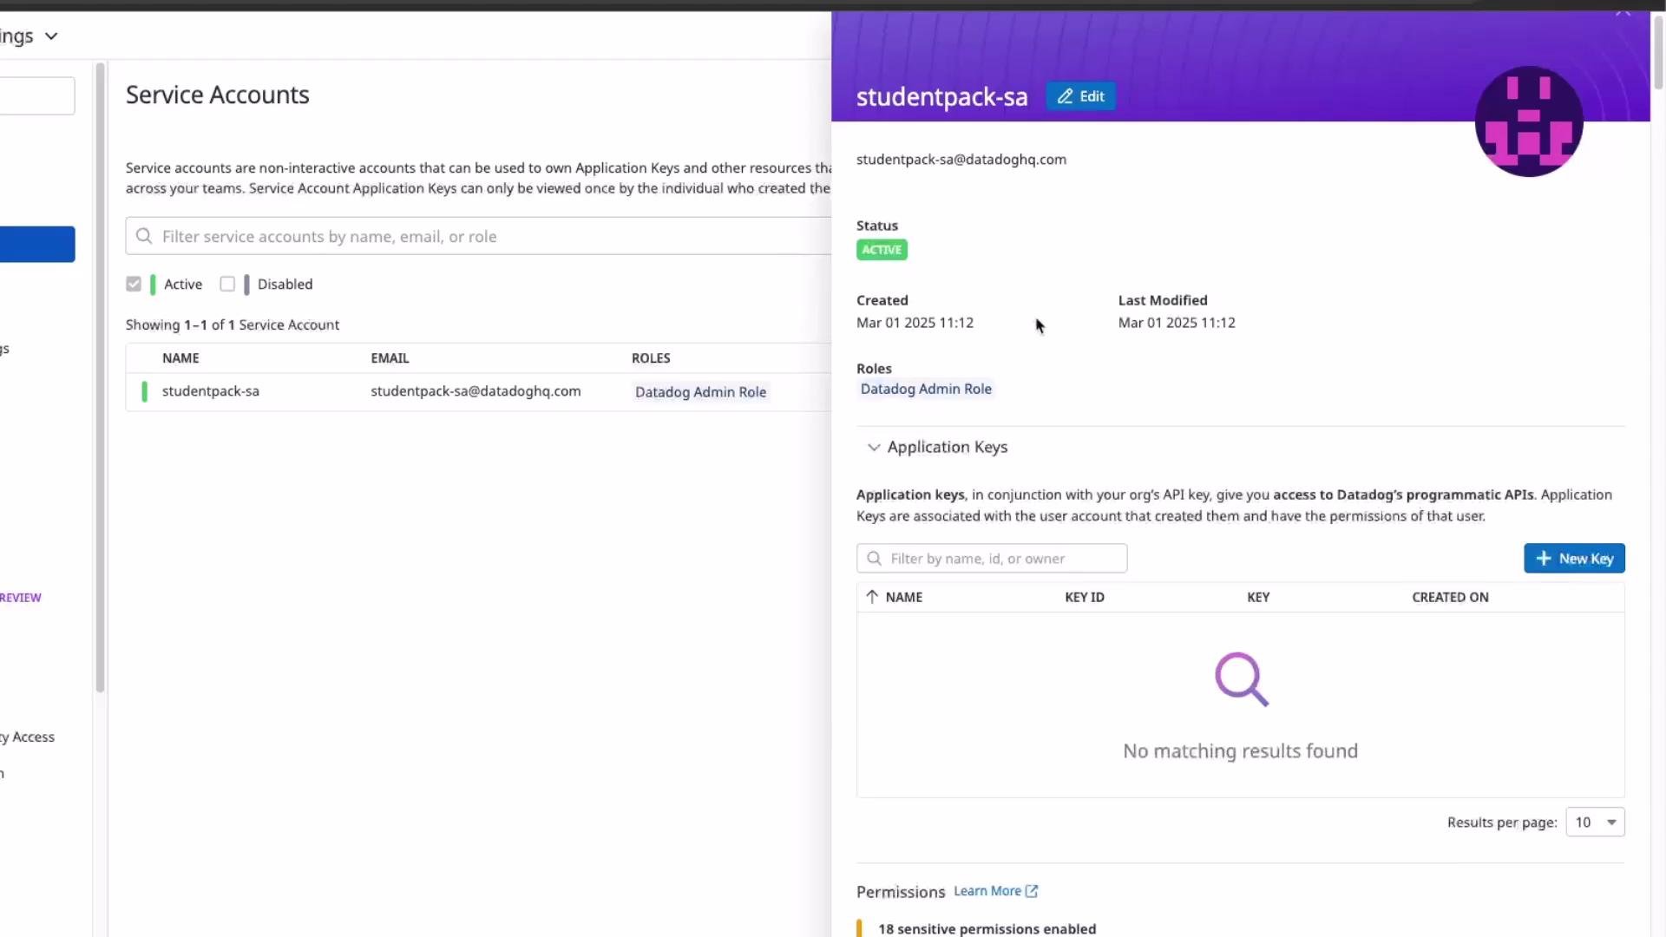Viewport: 1666px width, 937px height.
Task: Open the settings dropdown chevron at top left
Action: pyautogui.click(x=51, y=36)
